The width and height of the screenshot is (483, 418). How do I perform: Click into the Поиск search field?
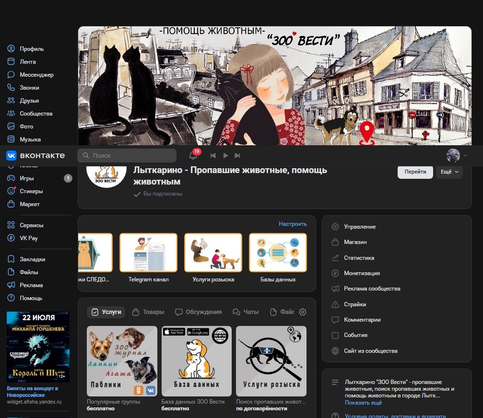click(x=127, y=155)
